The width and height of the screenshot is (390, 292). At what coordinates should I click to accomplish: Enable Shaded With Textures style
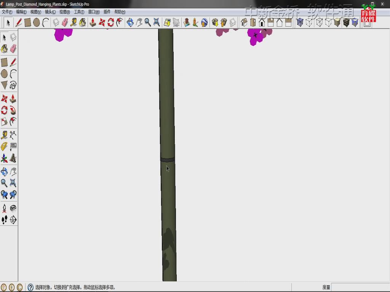346,22
